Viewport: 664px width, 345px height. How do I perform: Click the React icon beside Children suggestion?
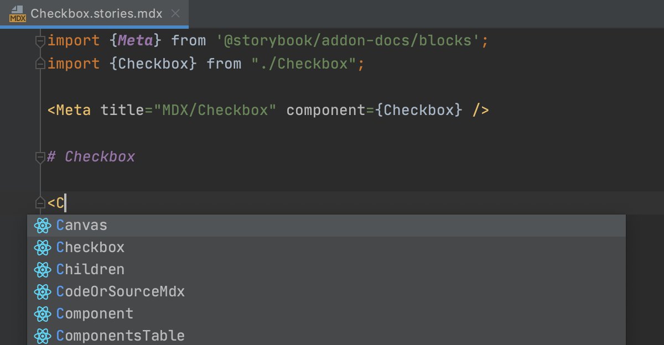(x=43, y=269)
